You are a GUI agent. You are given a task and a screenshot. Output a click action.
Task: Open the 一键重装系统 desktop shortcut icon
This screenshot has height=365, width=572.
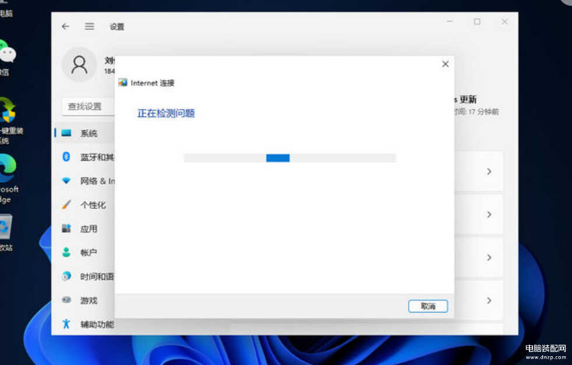[x=8, y=110]
